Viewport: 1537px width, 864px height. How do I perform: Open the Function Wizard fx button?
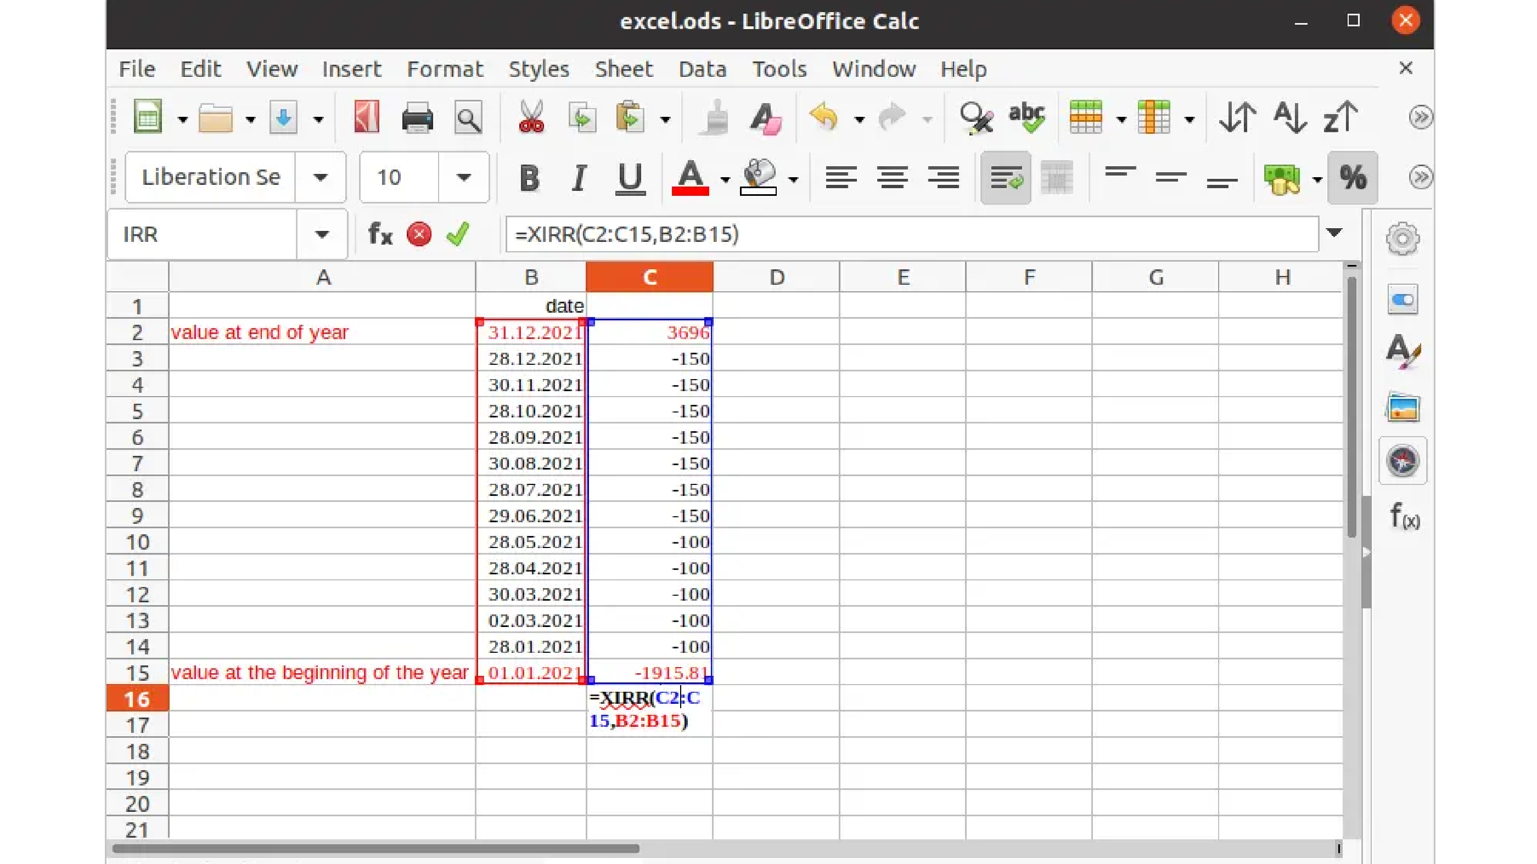(380, 234)
